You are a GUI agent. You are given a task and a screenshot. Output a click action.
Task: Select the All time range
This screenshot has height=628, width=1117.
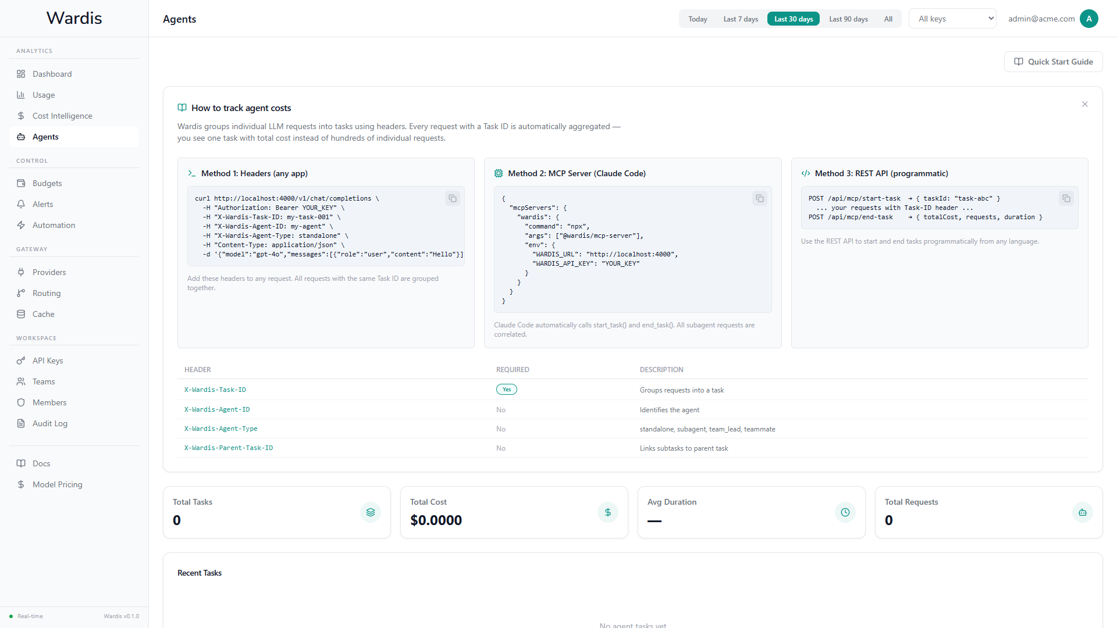click(x=888, y=19)
